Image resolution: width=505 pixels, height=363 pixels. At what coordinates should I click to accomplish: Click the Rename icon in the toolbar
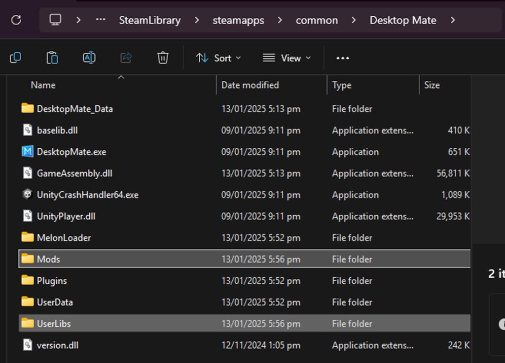[89, 58]
